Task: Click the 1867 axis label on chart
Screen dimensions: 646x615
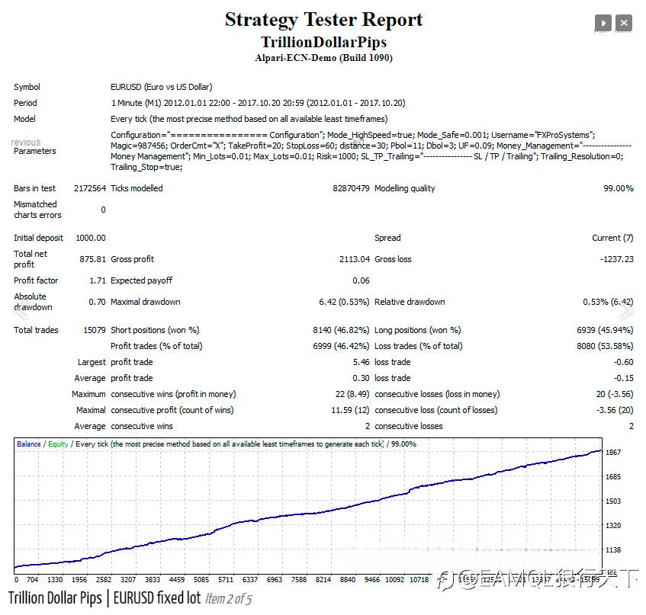Action: 613,453
